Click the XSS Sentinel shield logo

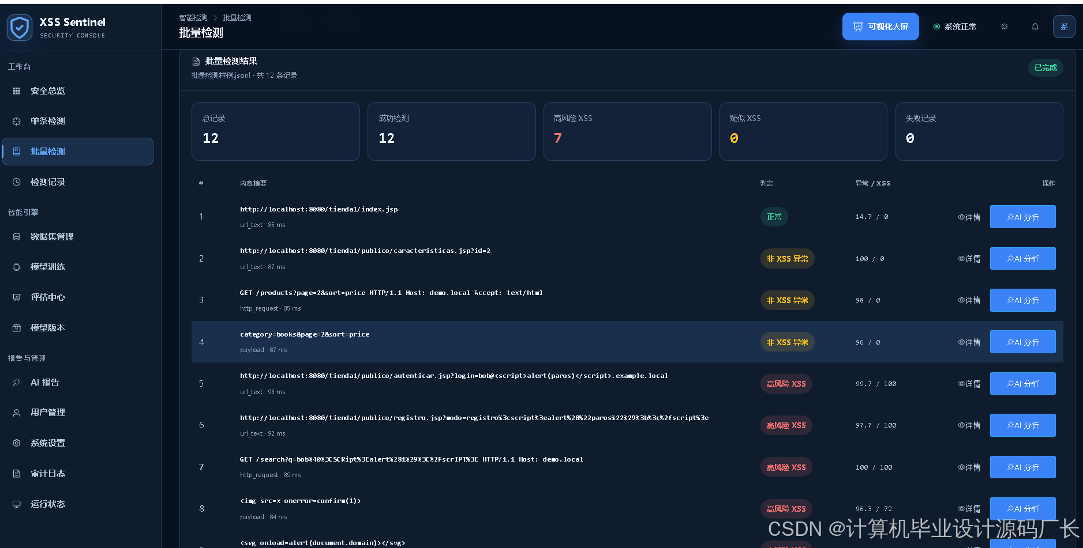[x=20, y=28]
